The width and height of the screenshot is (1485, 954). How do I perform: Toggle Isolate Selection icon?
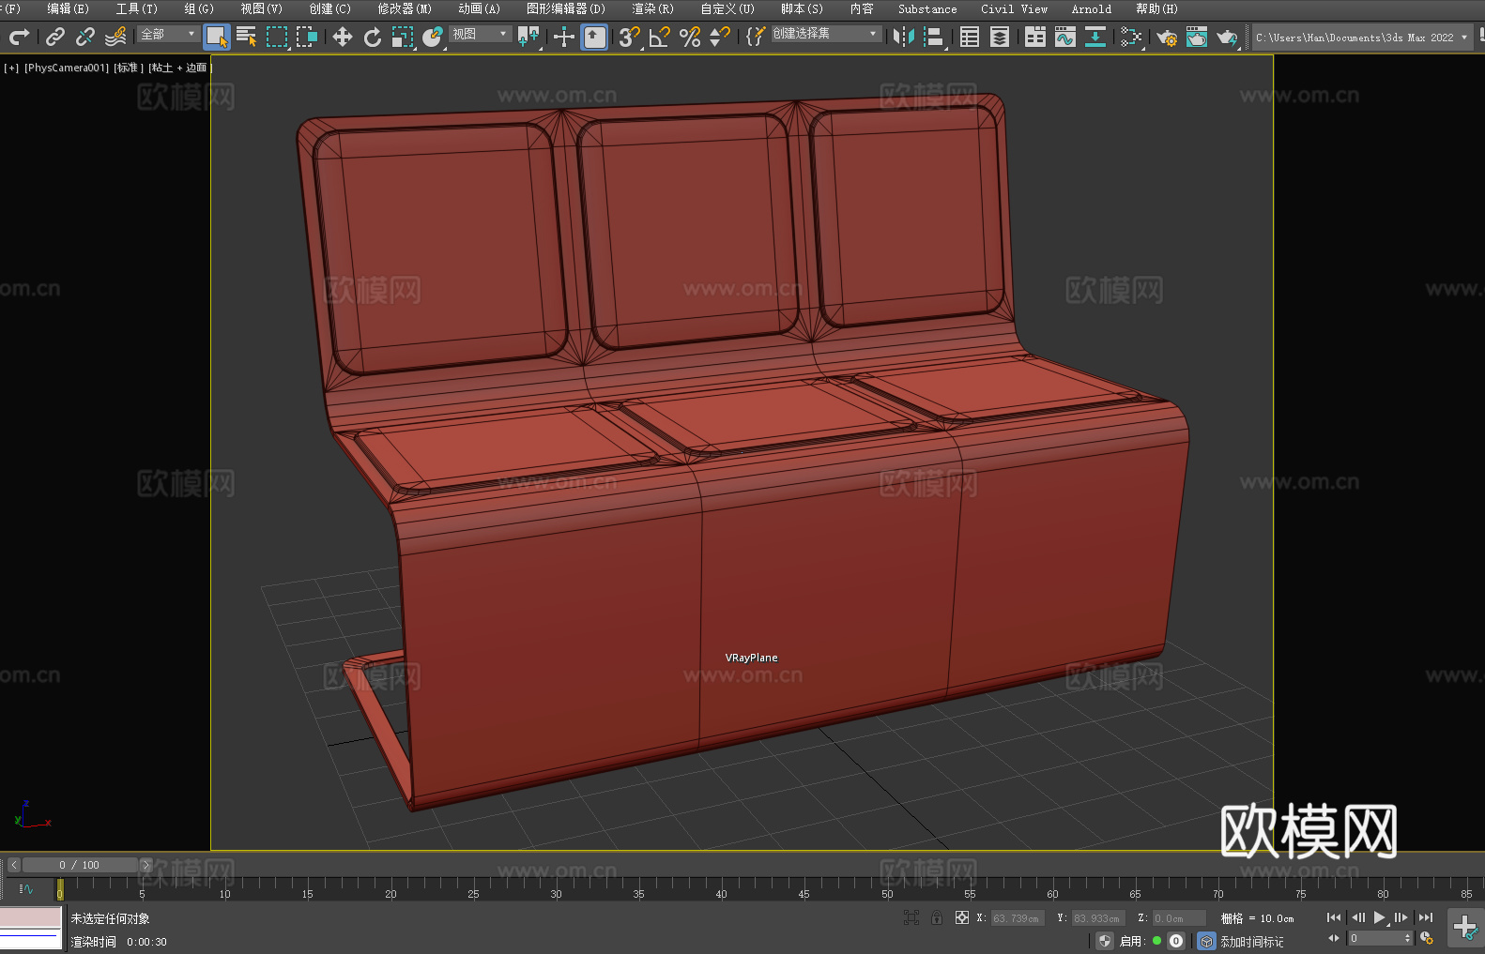pyautogui.click(x=911, y=918)
